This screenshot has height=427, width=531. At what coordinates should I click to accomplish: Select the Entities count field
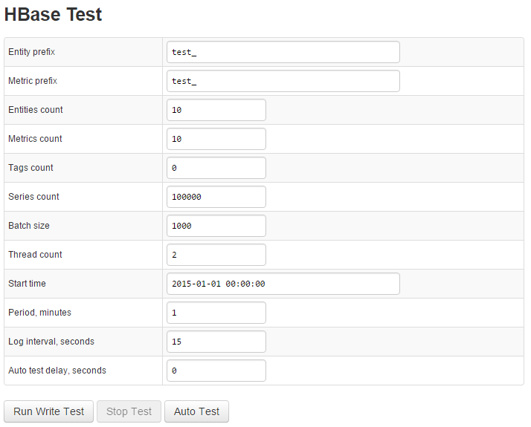coord(216,110)
